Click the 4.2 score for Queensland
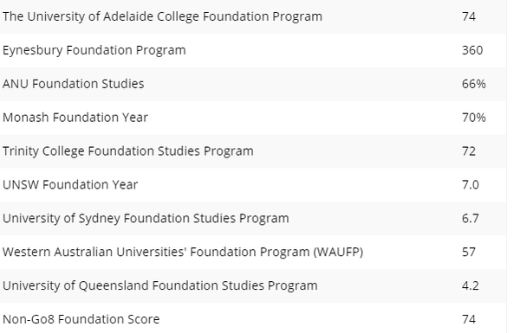The height and width of the screenshot is (333, 520). point(471,285)
